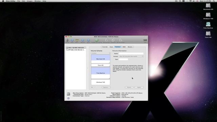
Task: Select the Partition tab
Action: 118,47
